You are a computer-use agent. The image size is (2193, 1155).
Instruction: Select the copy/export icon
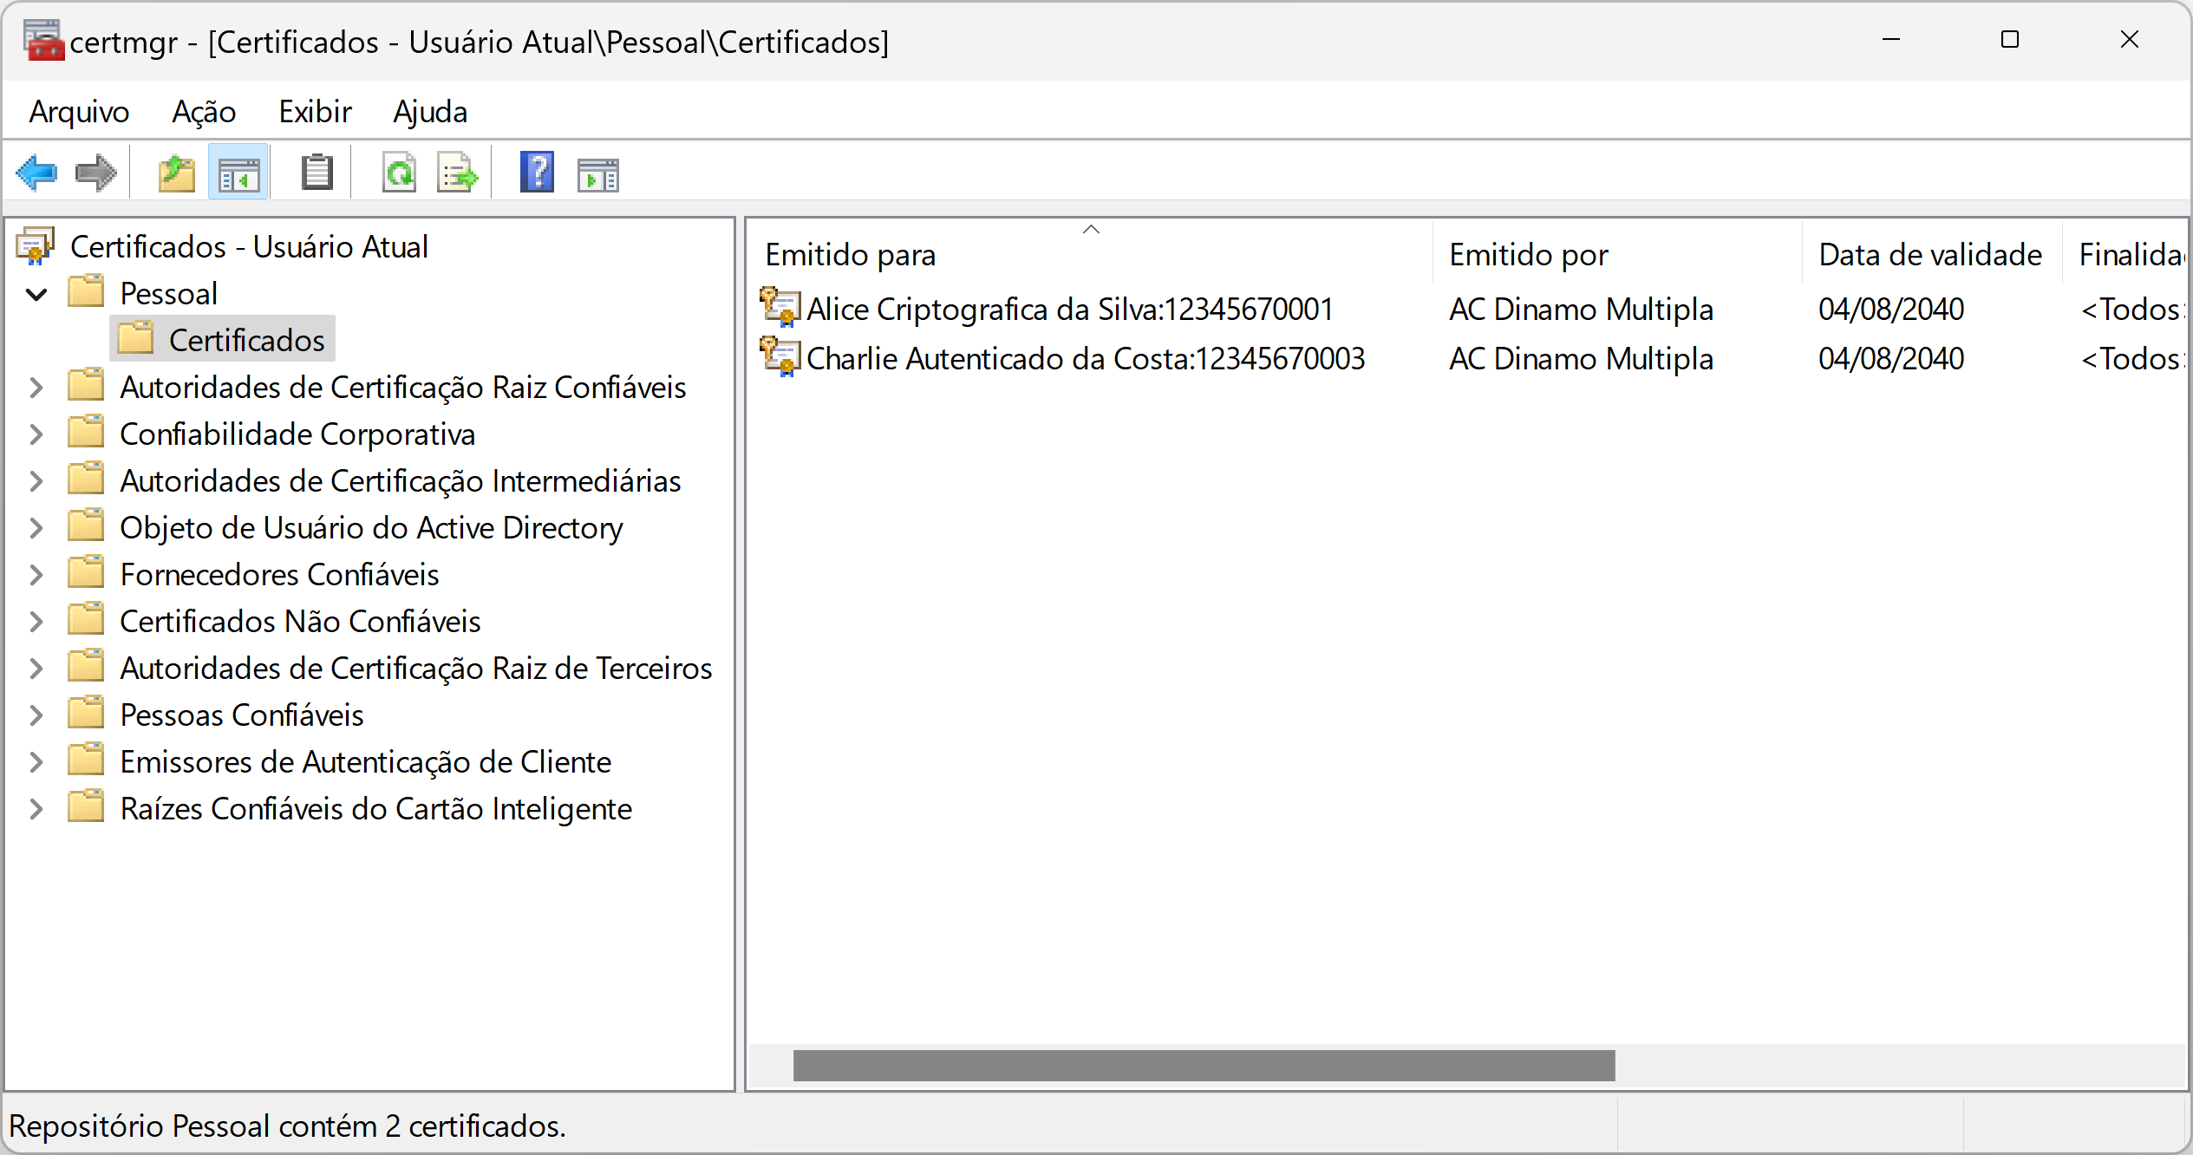(x=459, y=174)
